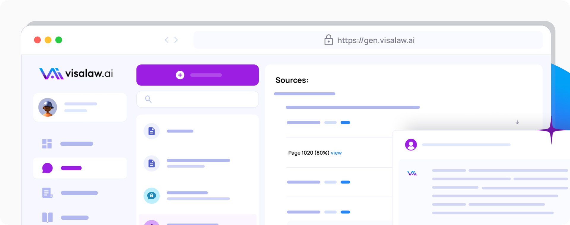Viewport: 570px width, 225px height.
Task: Click the down arrow in Sources panel
Action: tap(517, 122)
